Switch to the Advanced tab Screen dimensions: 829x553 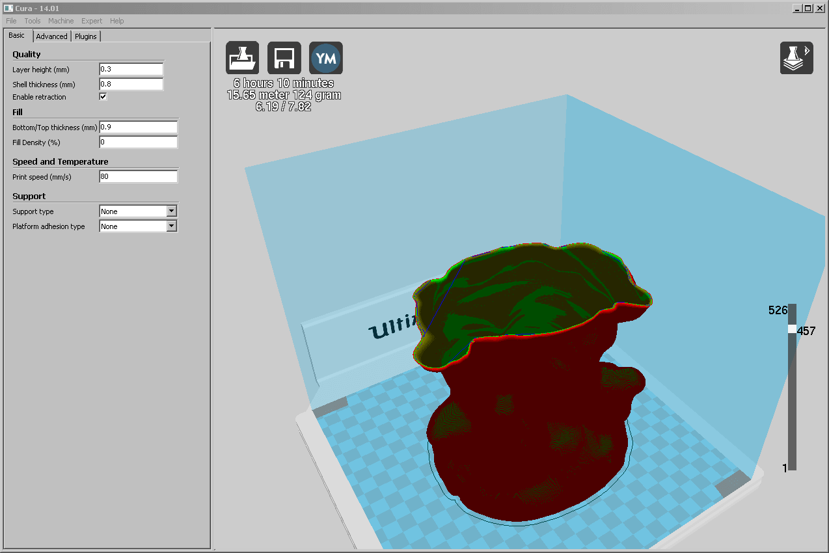(51, 36)
